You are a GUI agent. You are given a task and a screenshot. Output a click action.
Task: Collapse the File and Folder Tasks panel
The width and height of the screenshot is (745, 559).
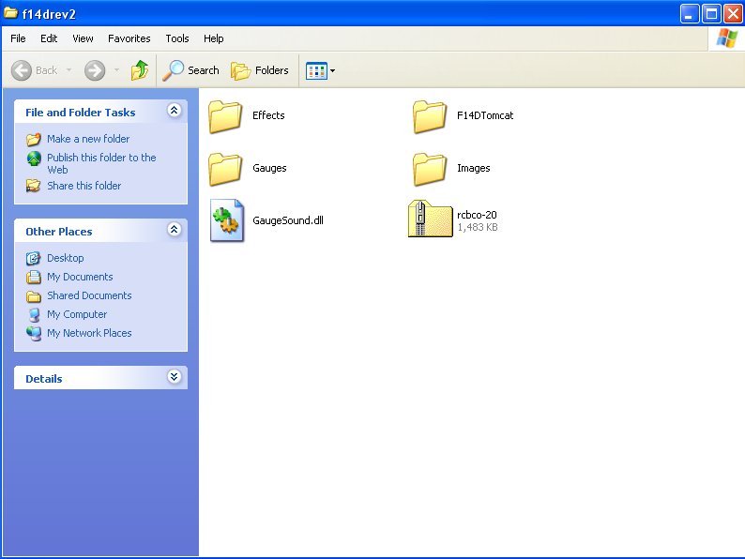click(x=174, y=112)
